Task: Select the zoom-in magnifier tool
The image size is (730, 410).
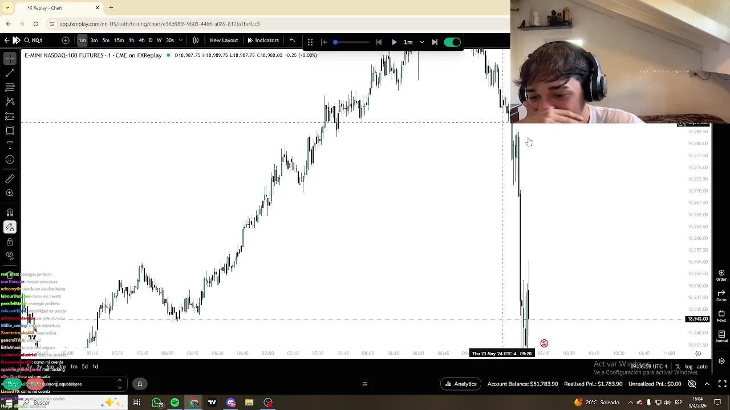Action: coord(9,193)
